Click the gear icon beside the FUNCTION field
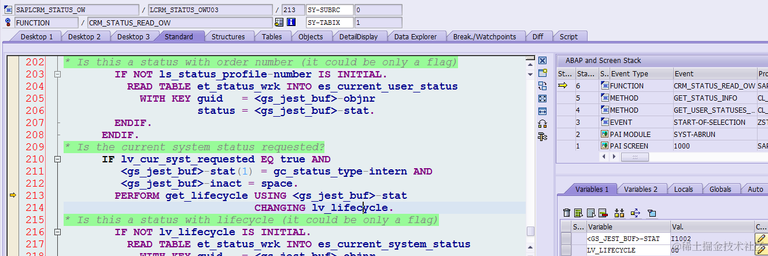This screenshot has height=256, width=768. point(8,23)
